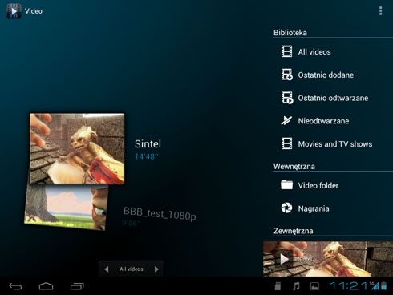Click the Zewnętrzna section header
Image resolution: width=393 pixels, height=295 pixels.
(293, 231)
